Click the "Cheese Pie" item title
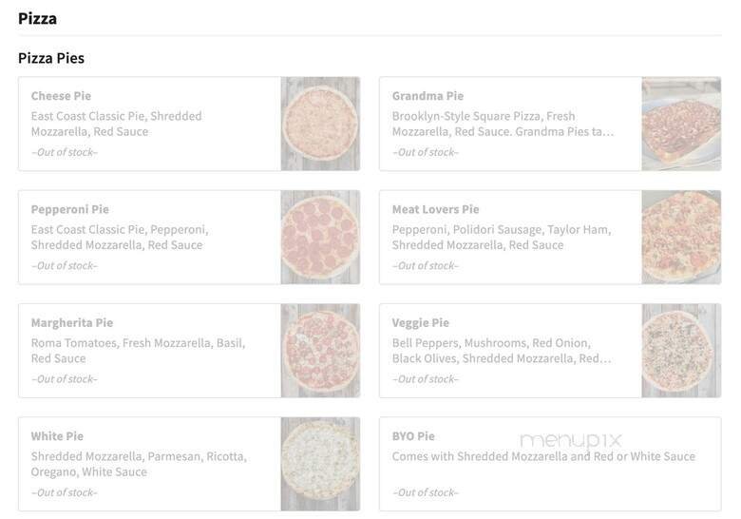The height and width of the screenshot is (519, 741). (x=61, y=96)
